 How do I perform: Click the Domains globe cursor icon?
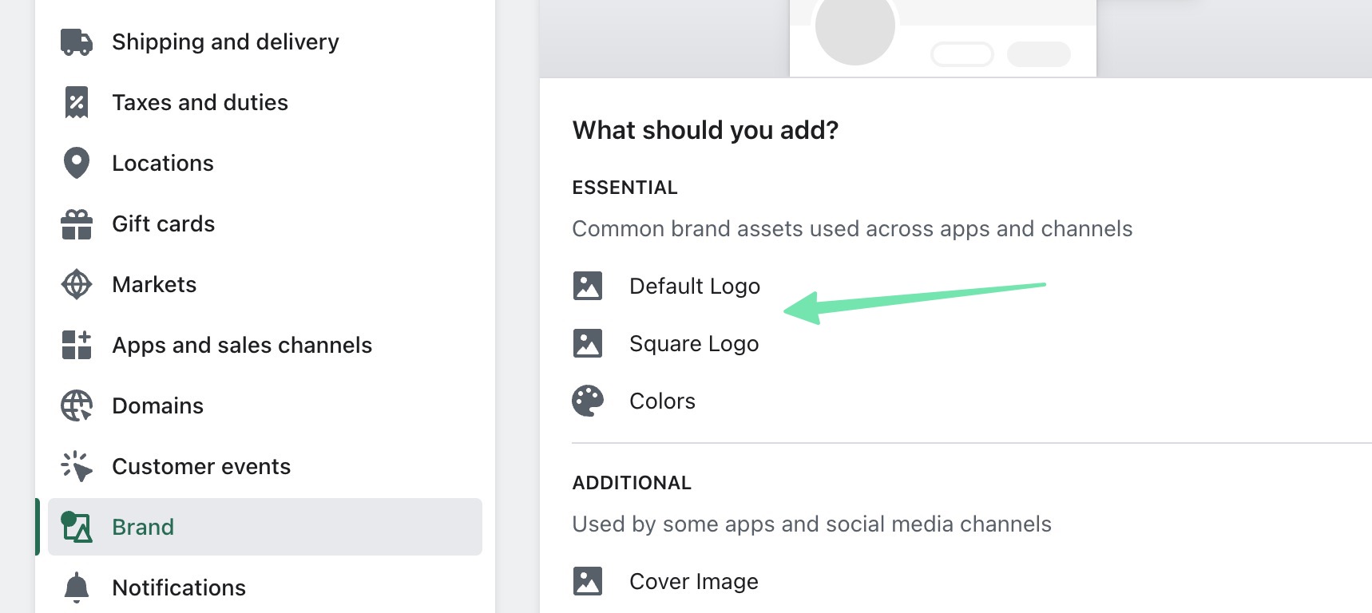click(x=77, y=406)
